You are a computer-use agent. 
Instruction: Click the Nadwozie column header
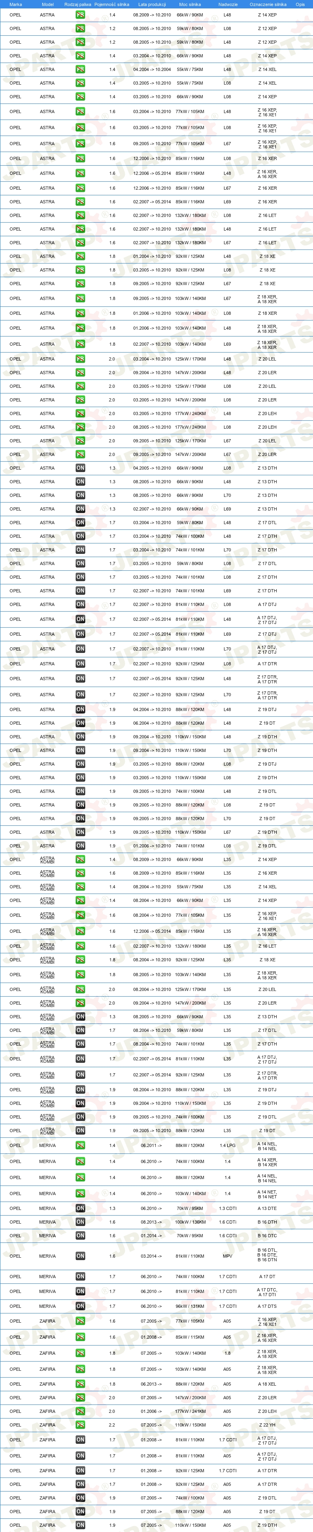(228, 4)
